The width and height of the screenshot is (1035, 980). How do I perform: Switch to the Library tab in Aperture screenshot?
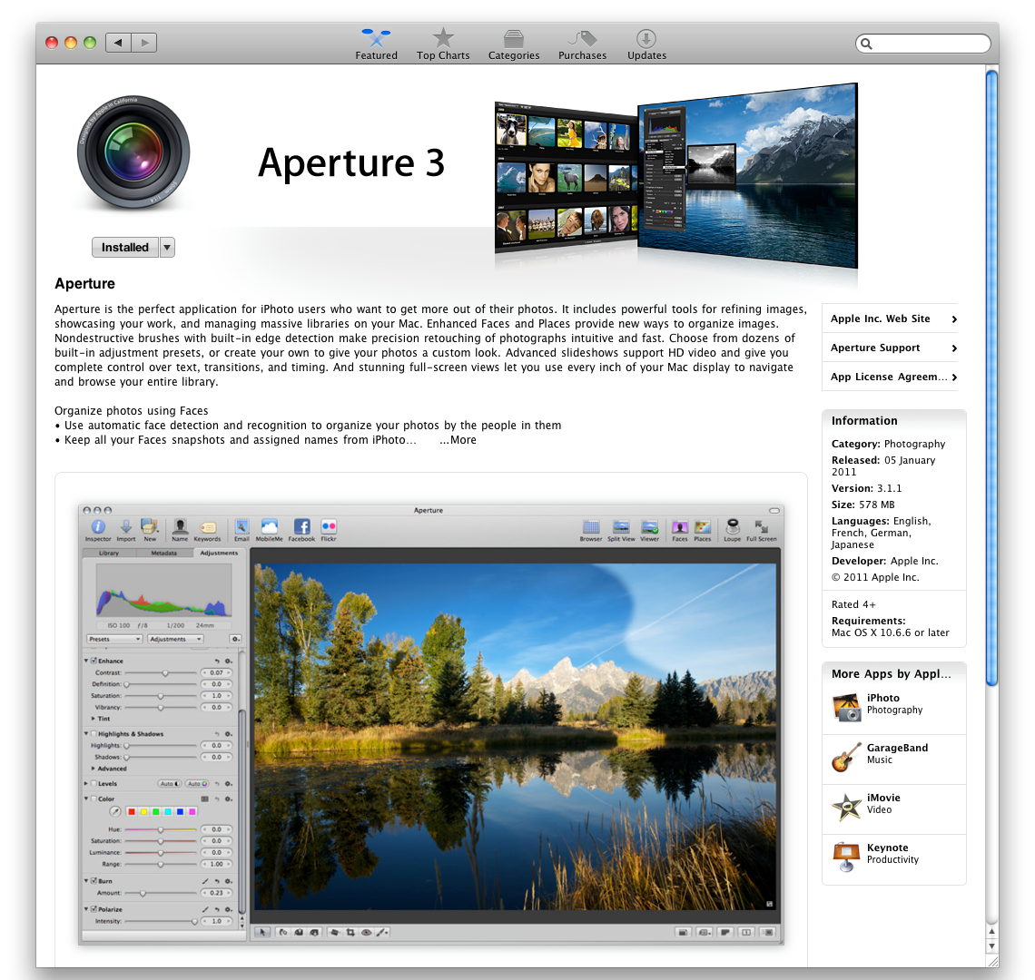[x=109, y=553]
